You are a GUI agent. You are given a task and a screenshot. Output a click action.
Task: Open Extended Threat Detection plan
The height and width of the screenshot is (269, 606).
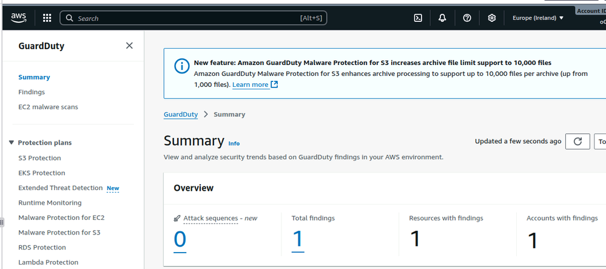60,188
